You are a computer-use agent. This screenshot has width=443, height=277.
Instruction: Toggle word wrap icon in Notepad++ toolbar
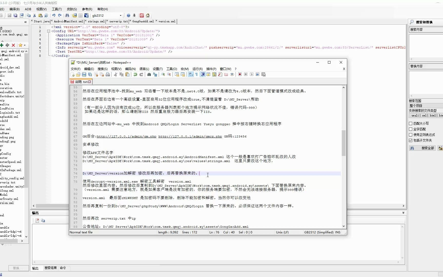(x=191, y=75)
